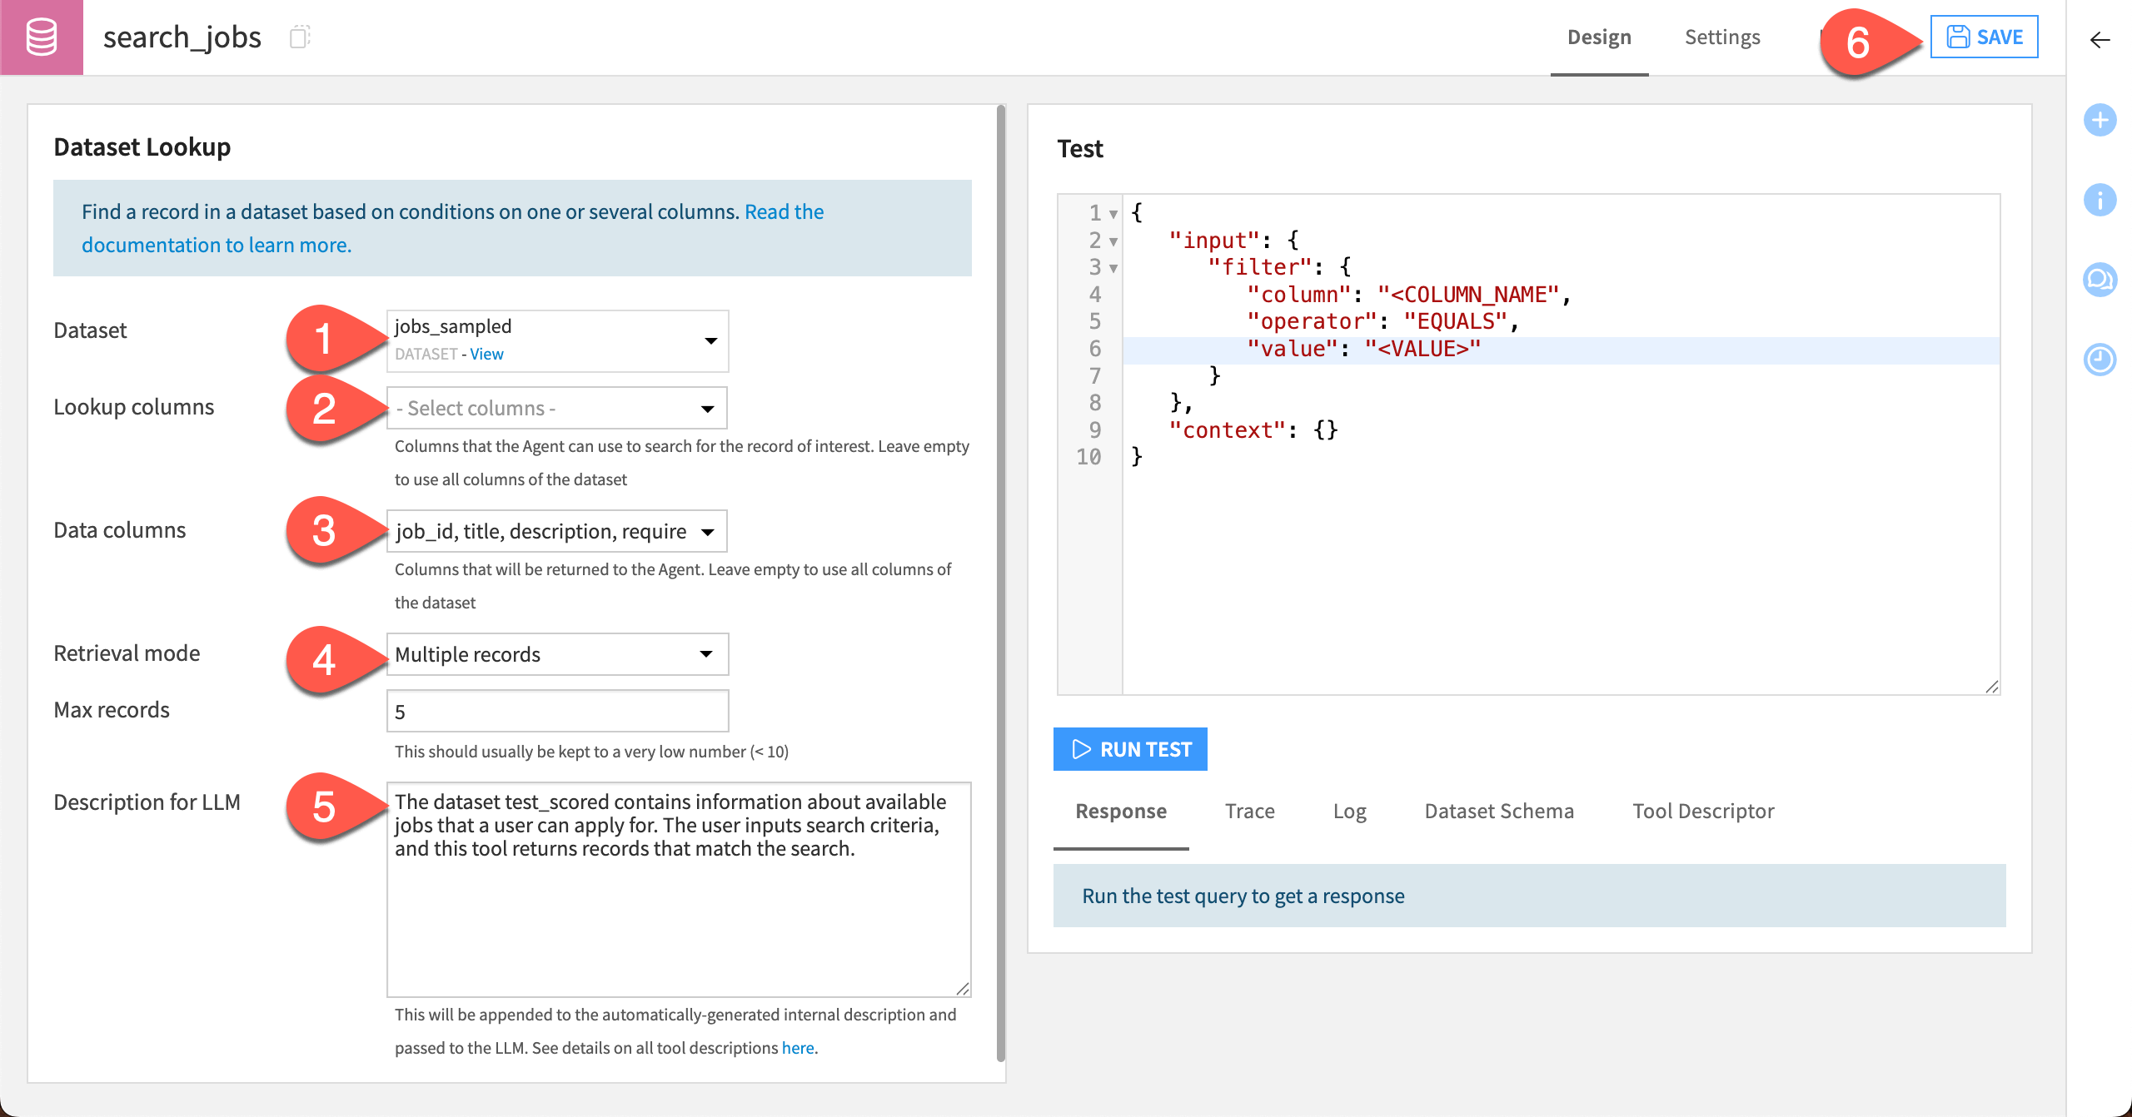Open the Lookup columns selector
The width and height of the screenshot is (2132, 1117).
(556, 408)
